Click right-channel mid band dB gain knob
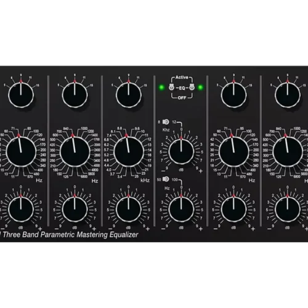The image size is (308, 308). click(x=288, y=209)
